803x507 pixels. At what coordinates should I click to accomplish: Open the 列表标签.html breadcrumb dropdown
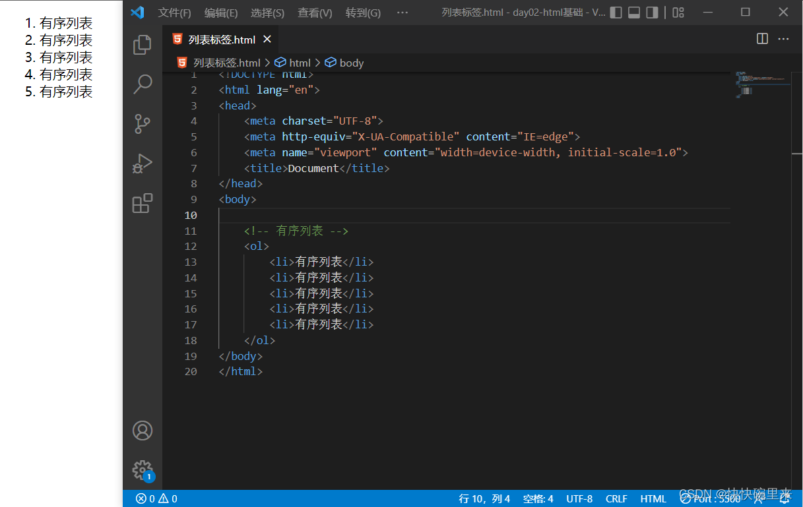219,63
